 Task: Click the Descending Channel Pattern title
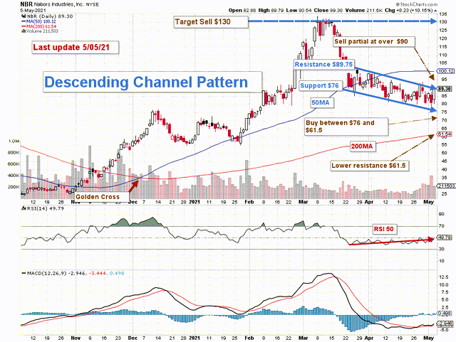[152, 82]
